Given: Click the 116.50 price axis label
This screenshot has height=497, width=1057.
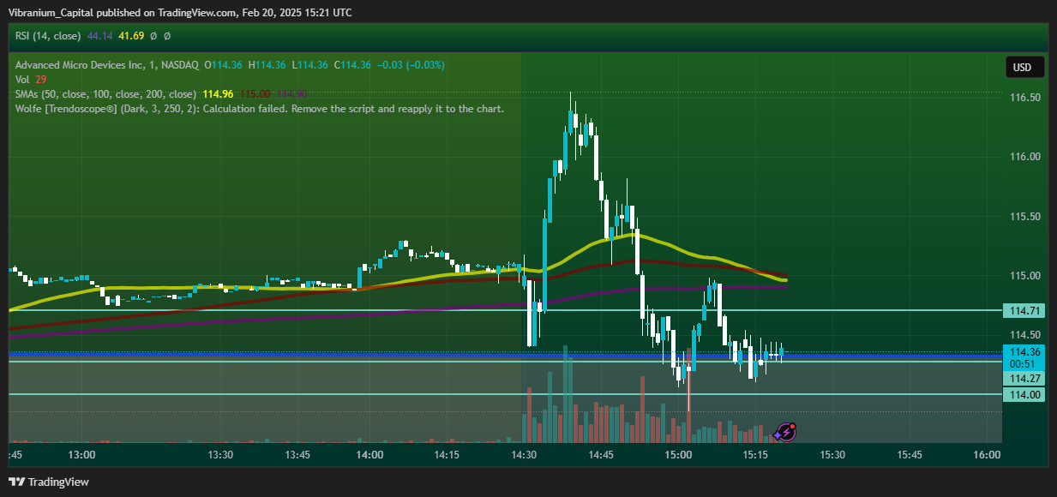Looking at the screenshot, I should 1025,98.
